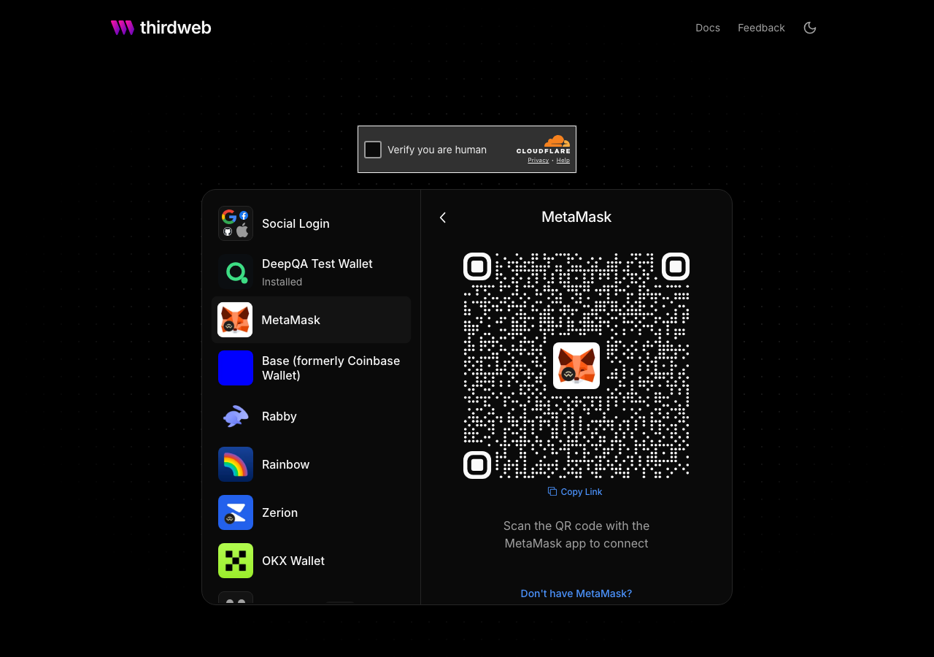Screen dimensions: 934x657
Task: Select the Zerion wallet label
Action: tap(280, 512)
